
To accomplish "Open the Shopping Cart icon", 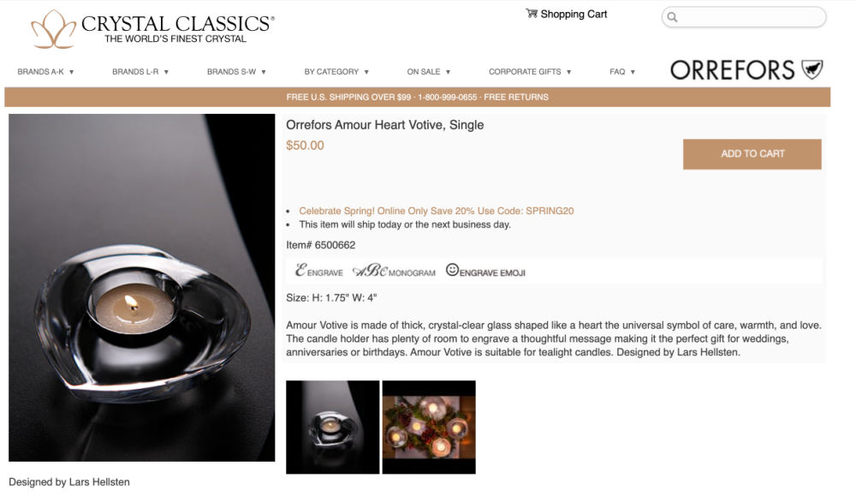I will click(532, 13).
